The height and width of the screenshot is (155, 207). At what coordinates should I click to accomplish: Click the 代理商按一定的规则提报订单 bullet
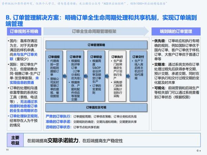click(x=54, y=68)
